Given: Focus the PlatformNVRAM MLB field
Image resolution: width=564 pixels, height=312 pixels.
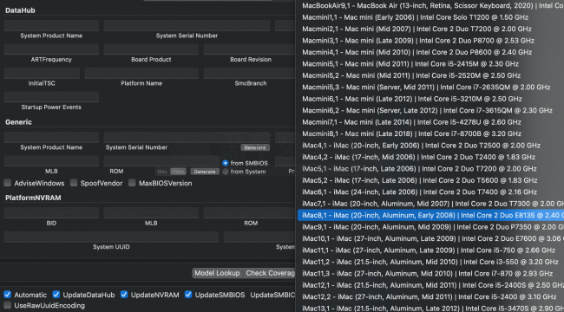Looking at the screenshot, I should tap(151, 213).
